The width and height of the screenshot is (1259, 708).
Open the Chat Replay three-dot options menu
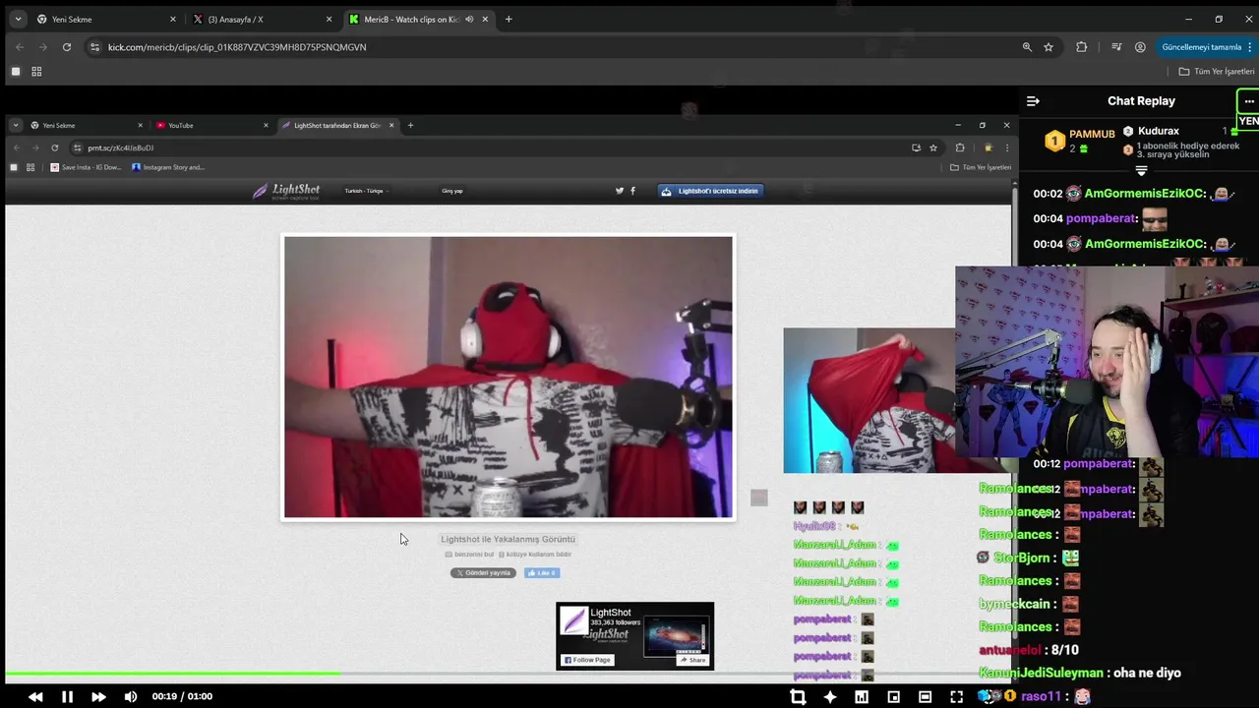(x=1249, y=101)
